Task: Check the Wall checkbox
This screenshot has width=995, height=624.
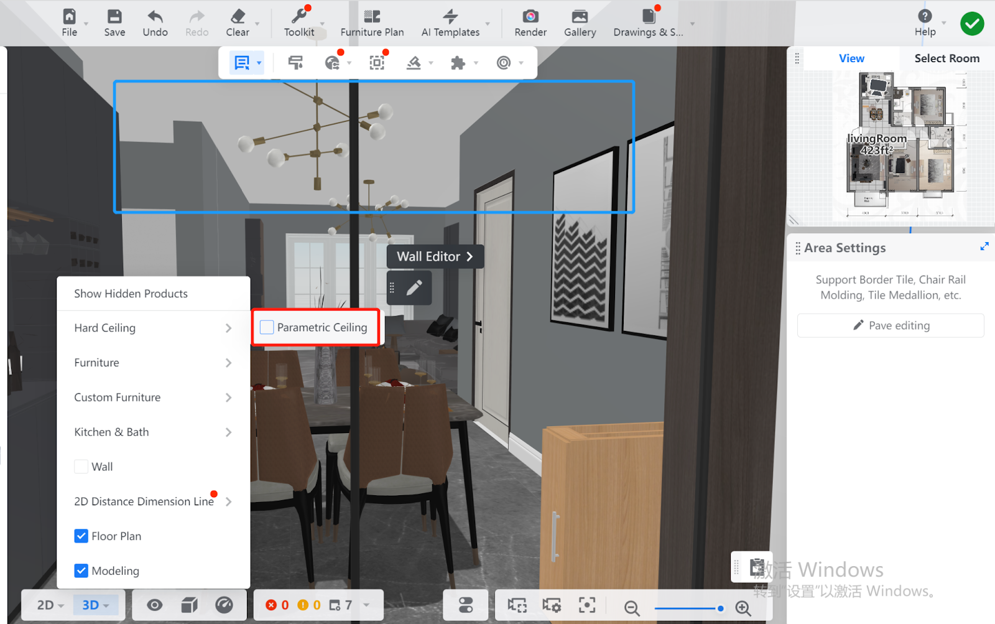Action: [x=81, y=467]
